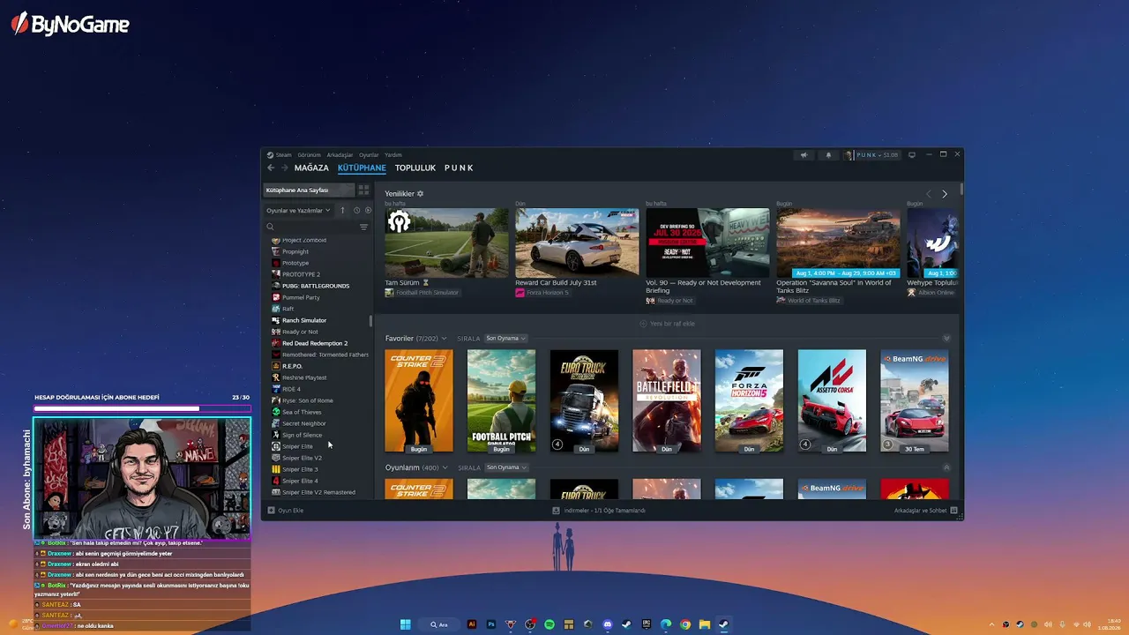Open Photoshop from the taskbar

click(491, 624)
